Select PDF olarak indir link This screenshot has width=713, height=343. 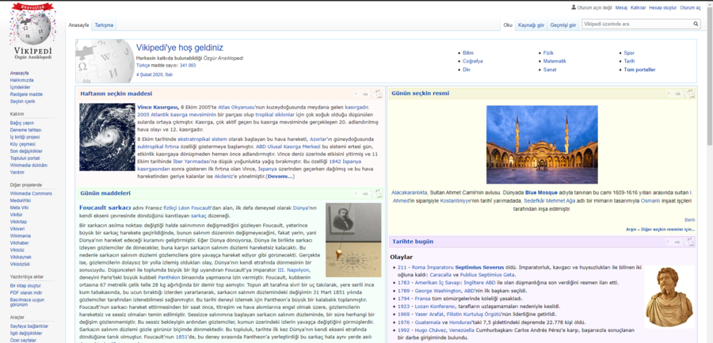pos(27,292)
